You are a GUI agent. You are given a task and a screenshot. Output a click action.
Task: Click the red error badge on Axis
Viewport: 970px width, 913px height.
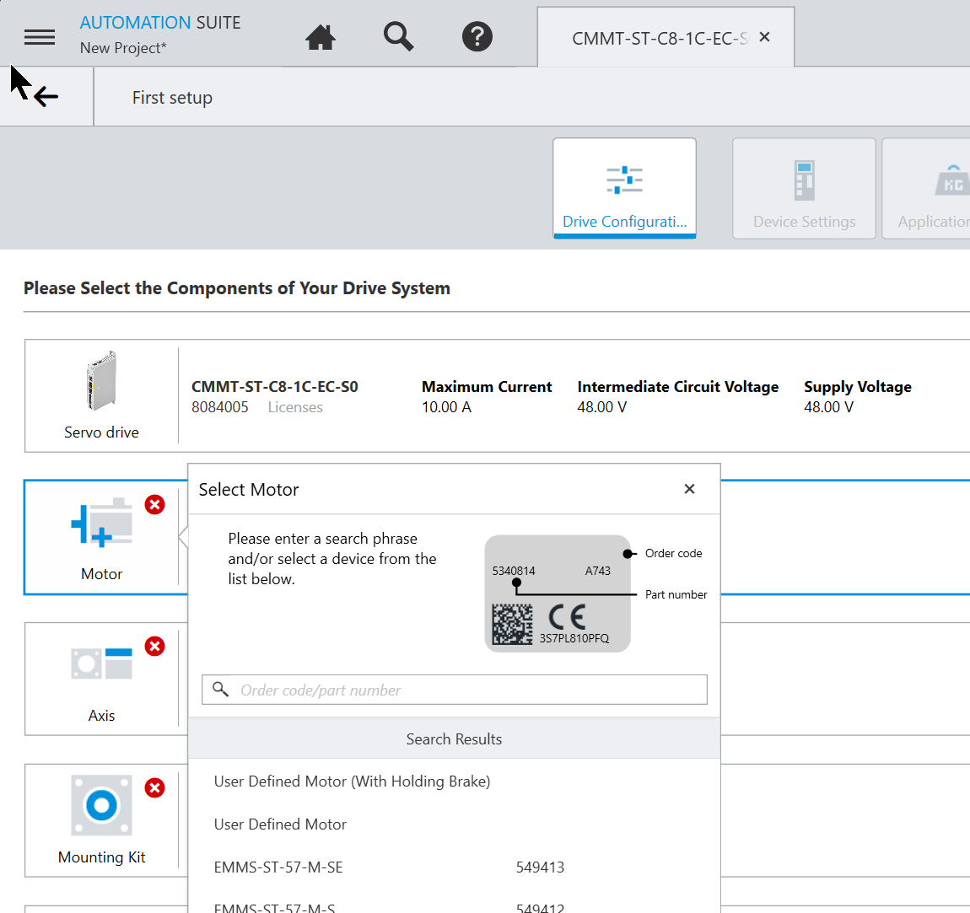[154, 647]
